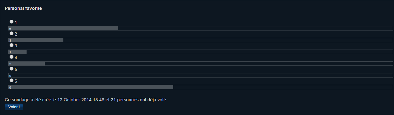This screenshot has width=394, height=115.
Task: Click the short result bar showing 1 vote
Action: (x=17, y=52)
